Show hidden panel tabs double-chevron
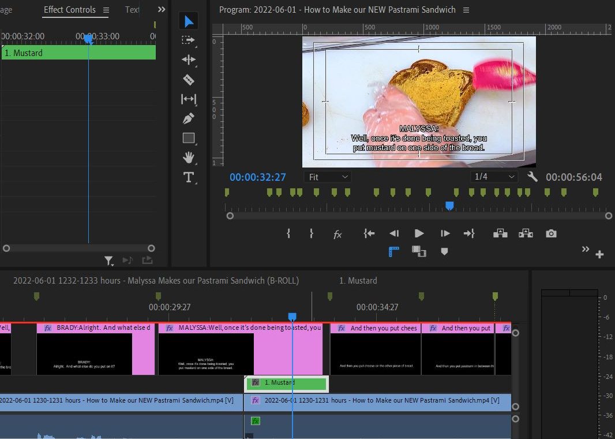The height and width of the screenshot is (439, 615). pos(161,9)
